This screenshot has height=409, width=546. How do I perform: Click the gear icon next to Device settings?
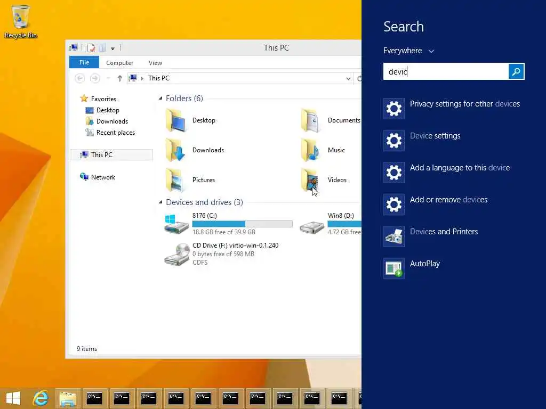394,141
